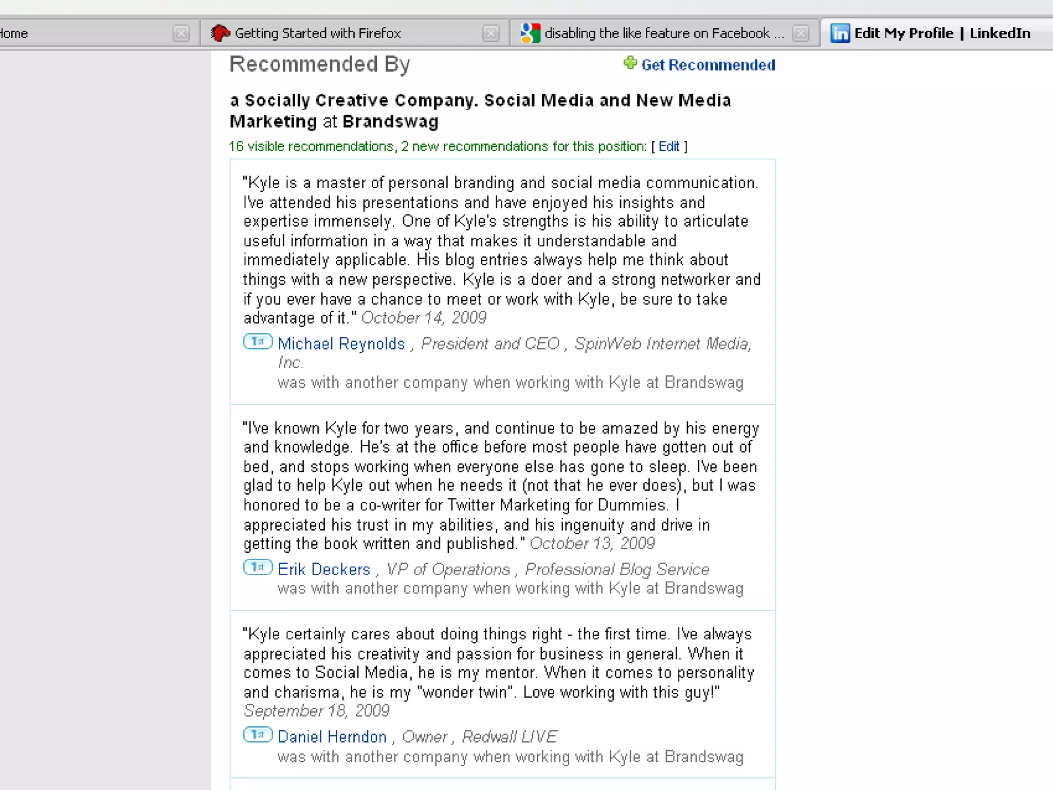
Task: Open Daniel Herndon's profile link
Action: pyautogui.click(x=332, y=737)
